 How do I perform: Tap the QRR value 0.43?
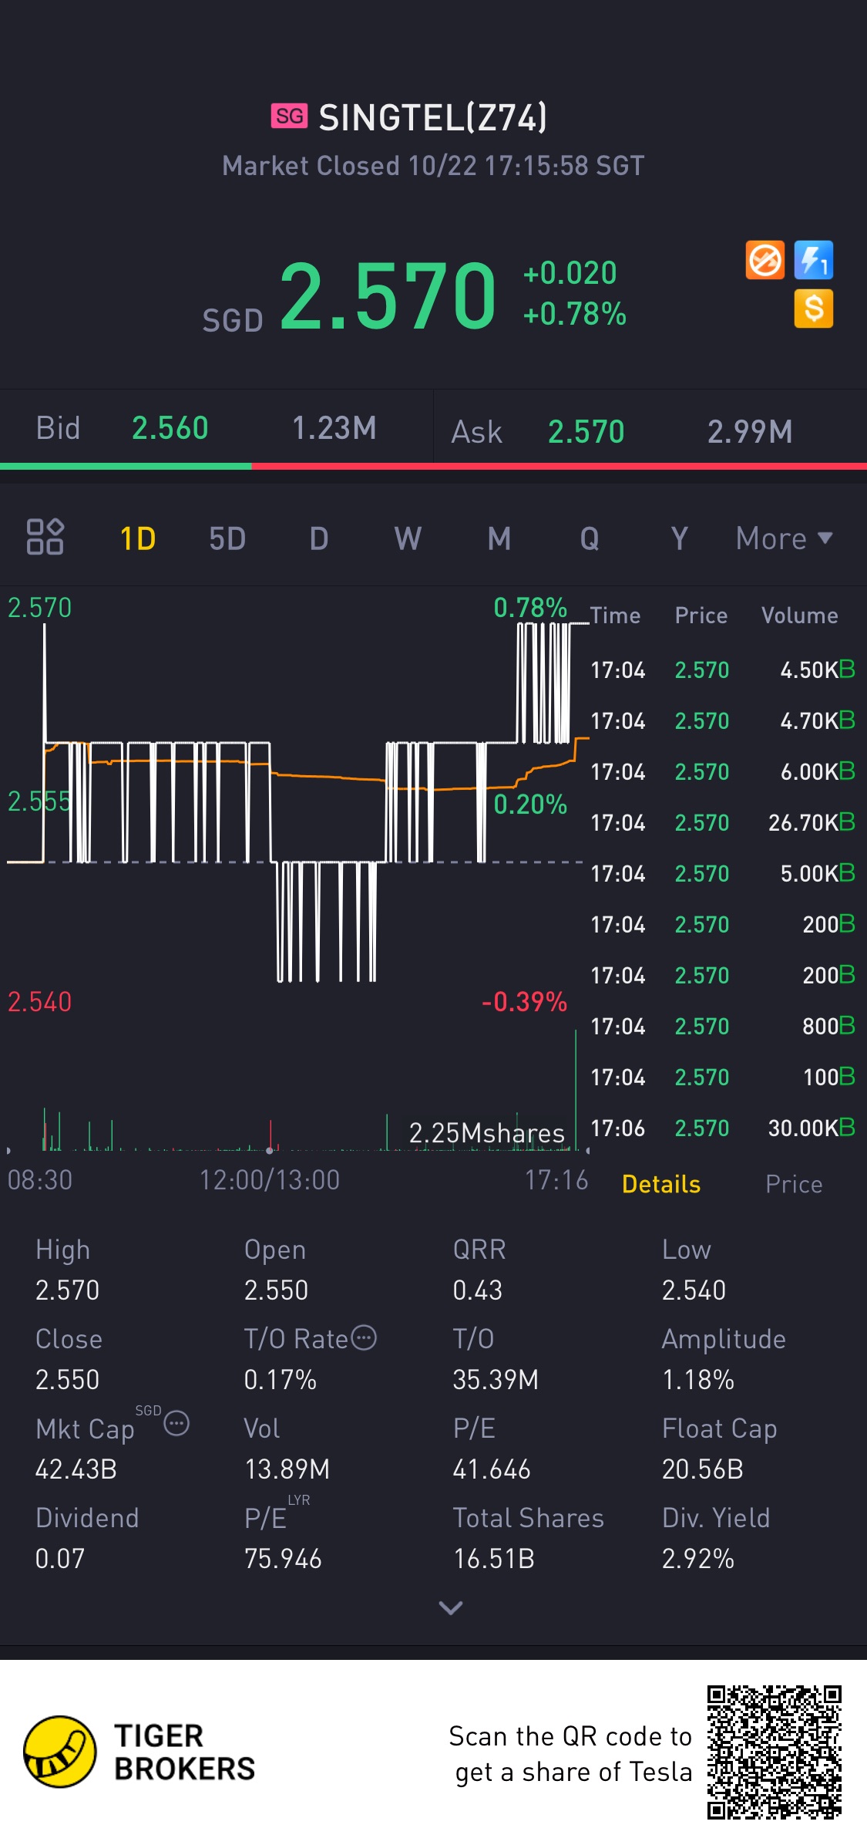click(478, 1290)
